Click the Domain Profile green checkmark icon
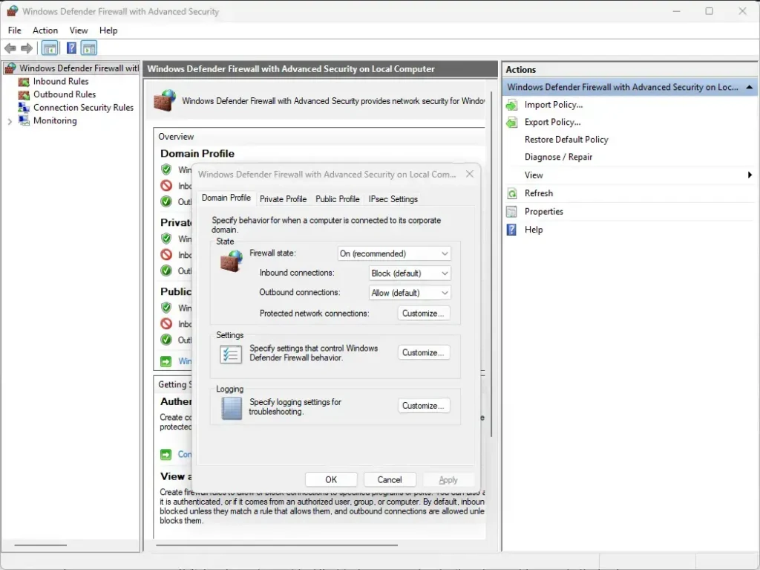Image resolution: width=760 pixels, height=570 pixels. pos(166,169)
